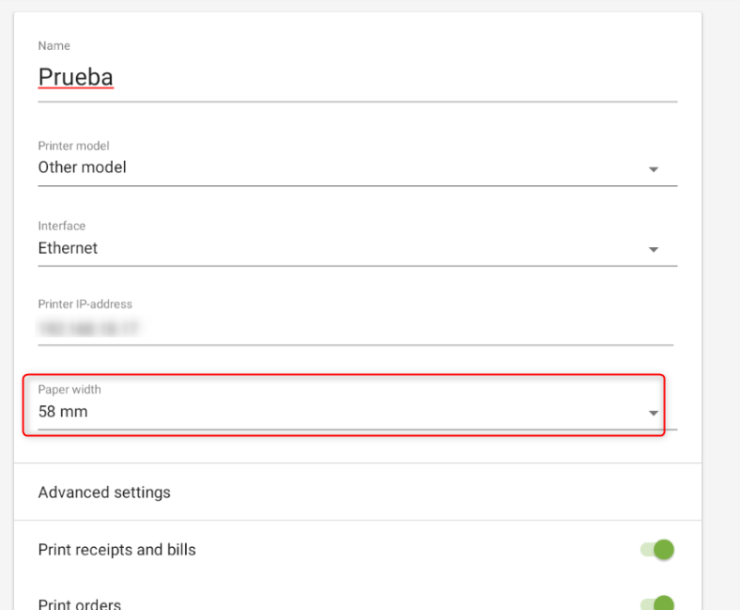This screenshot has width=740, height=610.
Task: Click the Name field label
Action: 54,45
